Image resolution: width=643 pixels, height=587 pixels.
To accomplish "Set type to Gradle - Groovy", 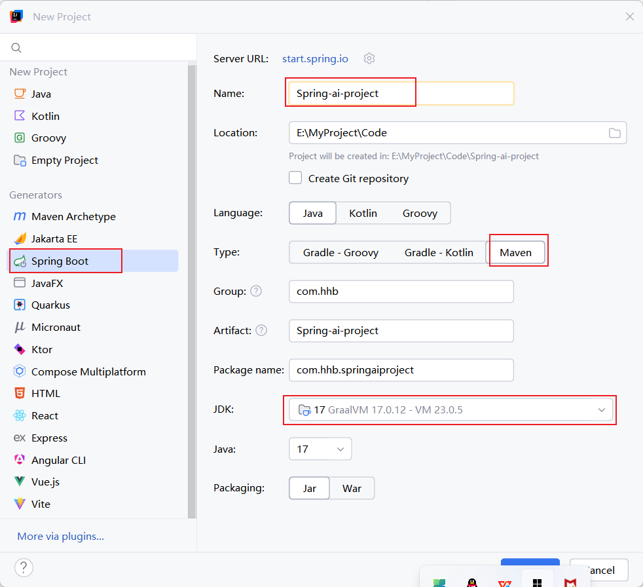I will click(x=340, y=252).
